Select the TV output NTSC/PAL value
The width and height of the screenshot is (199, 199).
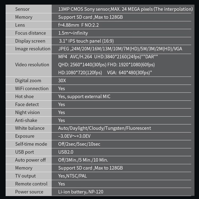pyautogui.click(x=73, y=176)
